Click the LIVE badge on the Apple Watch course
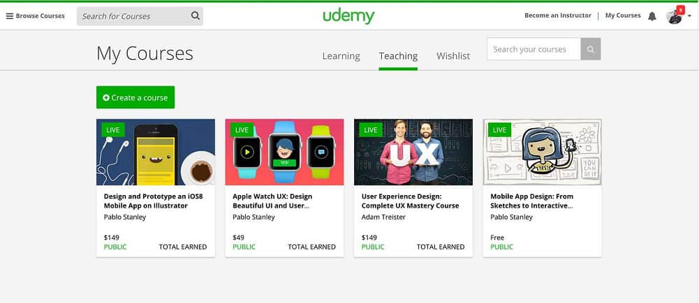 click(242, 130)
